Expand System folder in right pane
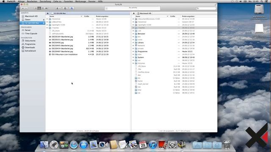This screenshot has height=152, width=271. click(x=133, y=57)
